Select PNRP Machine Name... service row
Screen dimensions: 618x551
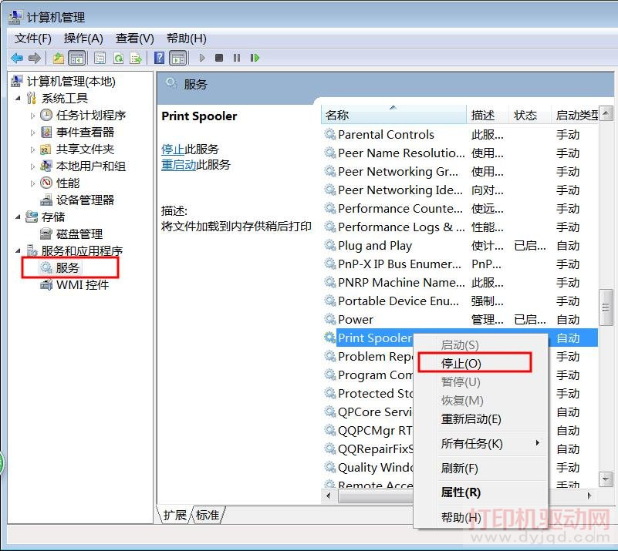(460, 283)
